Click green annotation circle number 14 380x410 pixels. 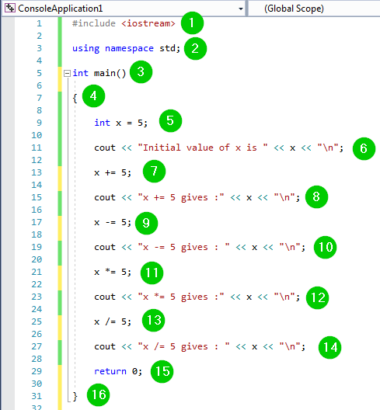pyautogui.click(x=330, y=348)
